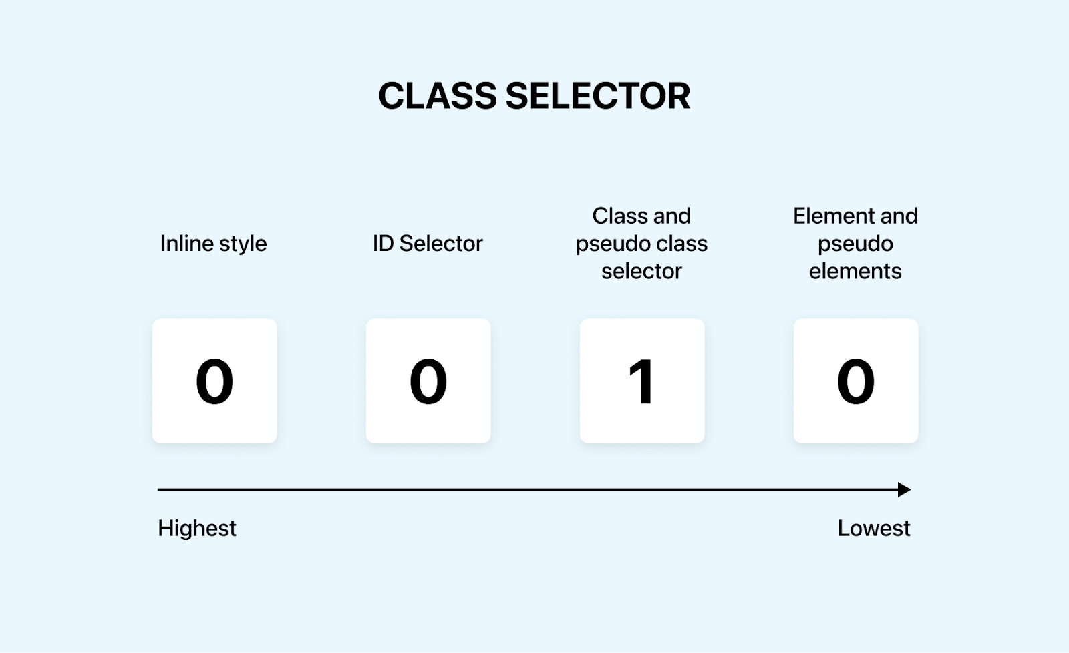Click the word CLASS in the title
Viewport: 1069px width, 653px height.
(x=438, y=96)
